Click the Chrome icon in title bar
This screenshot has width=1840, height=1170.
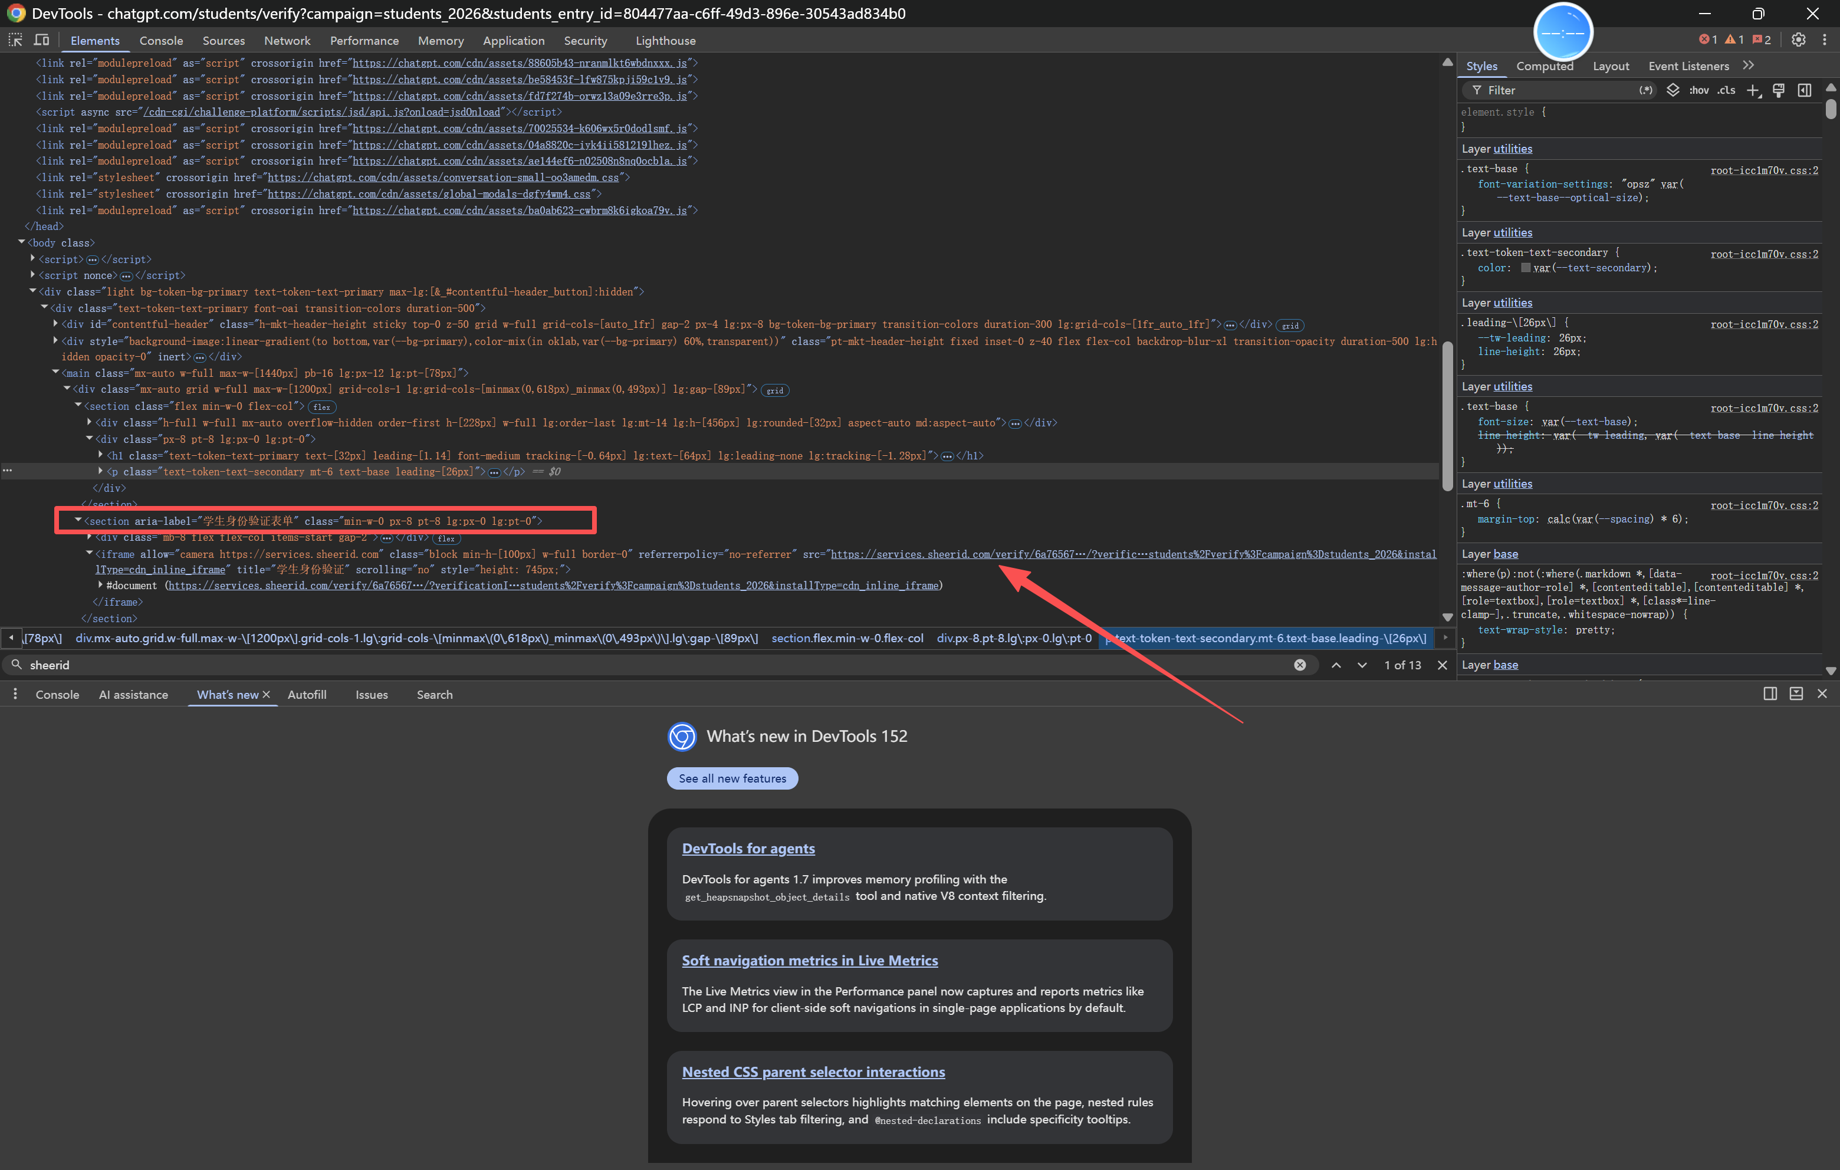click(16, 13)
